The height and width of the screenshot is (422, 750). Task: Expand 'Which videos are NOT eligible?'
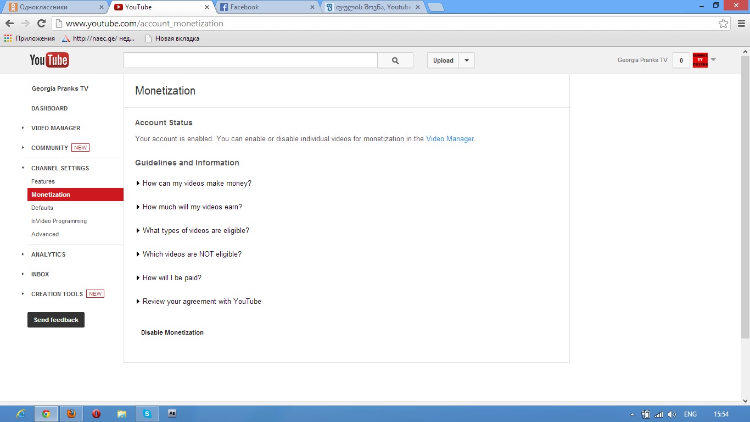click(x=188, y=254)
